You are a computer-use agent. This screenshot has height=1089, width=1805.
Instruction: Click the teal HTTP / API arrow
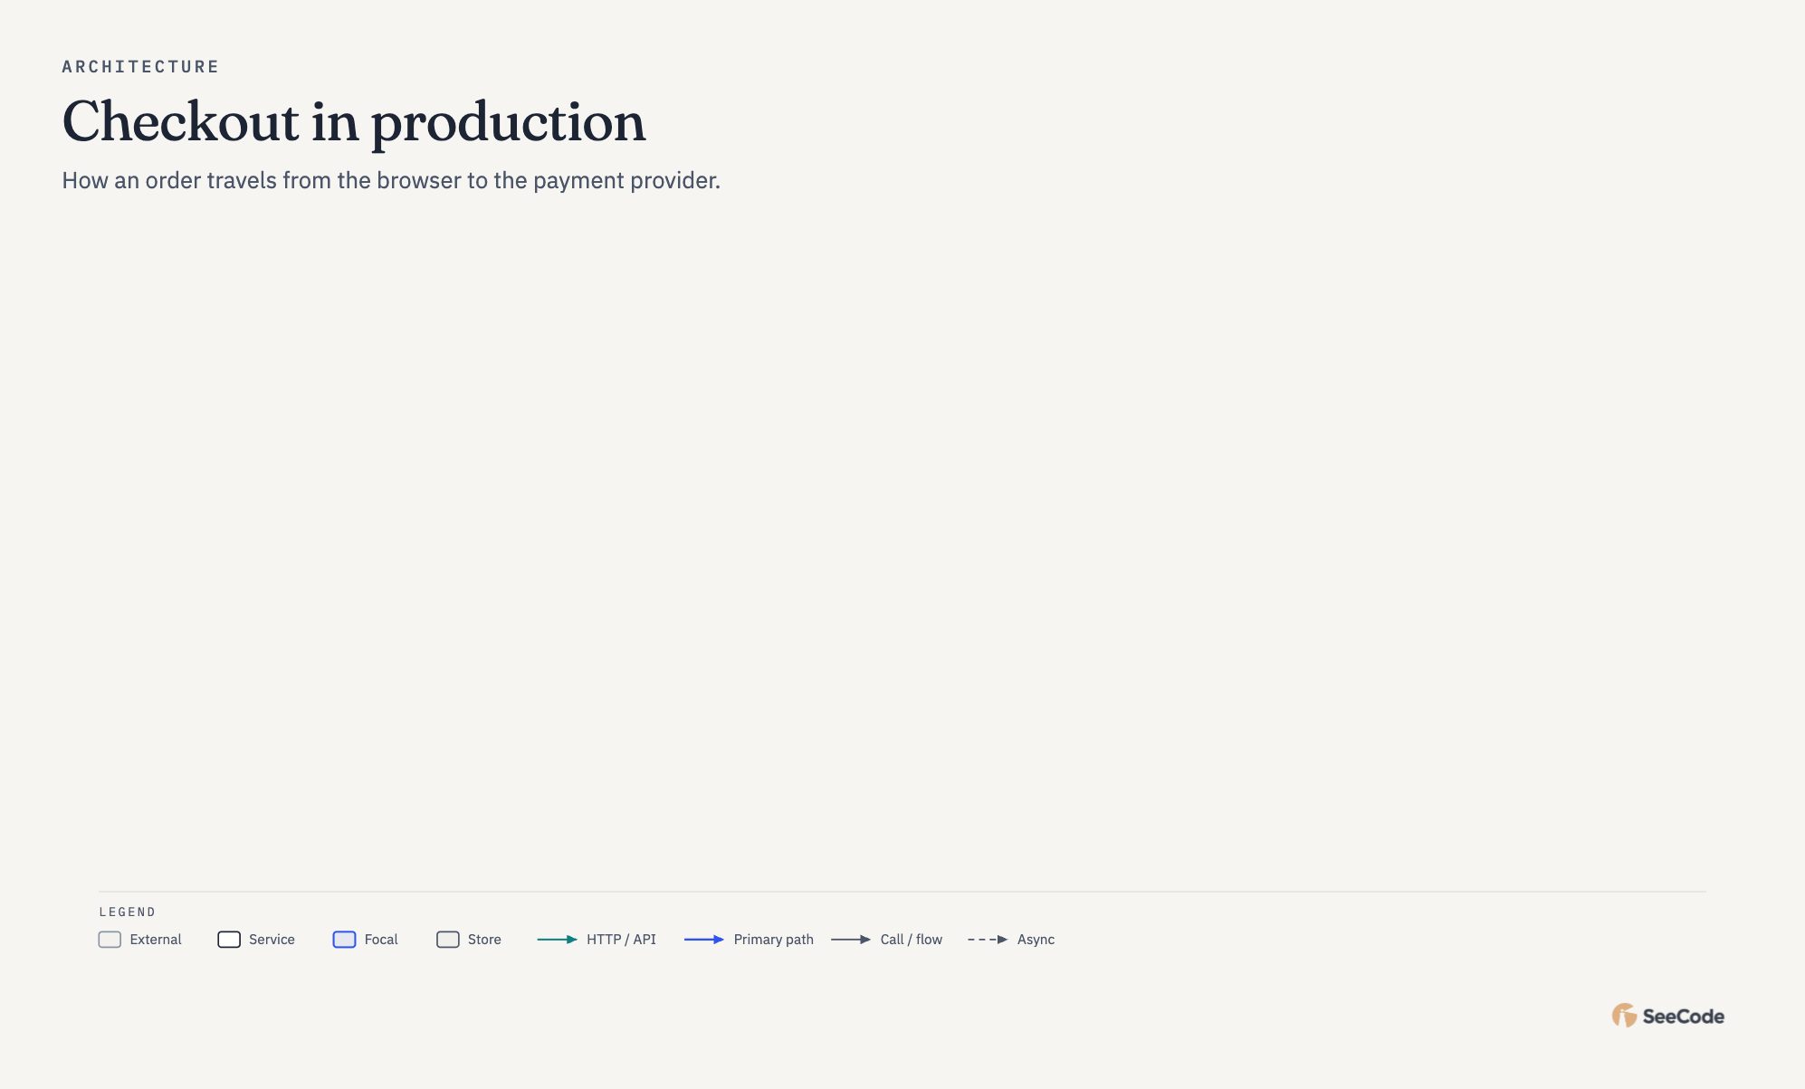(x=558, y=940)
